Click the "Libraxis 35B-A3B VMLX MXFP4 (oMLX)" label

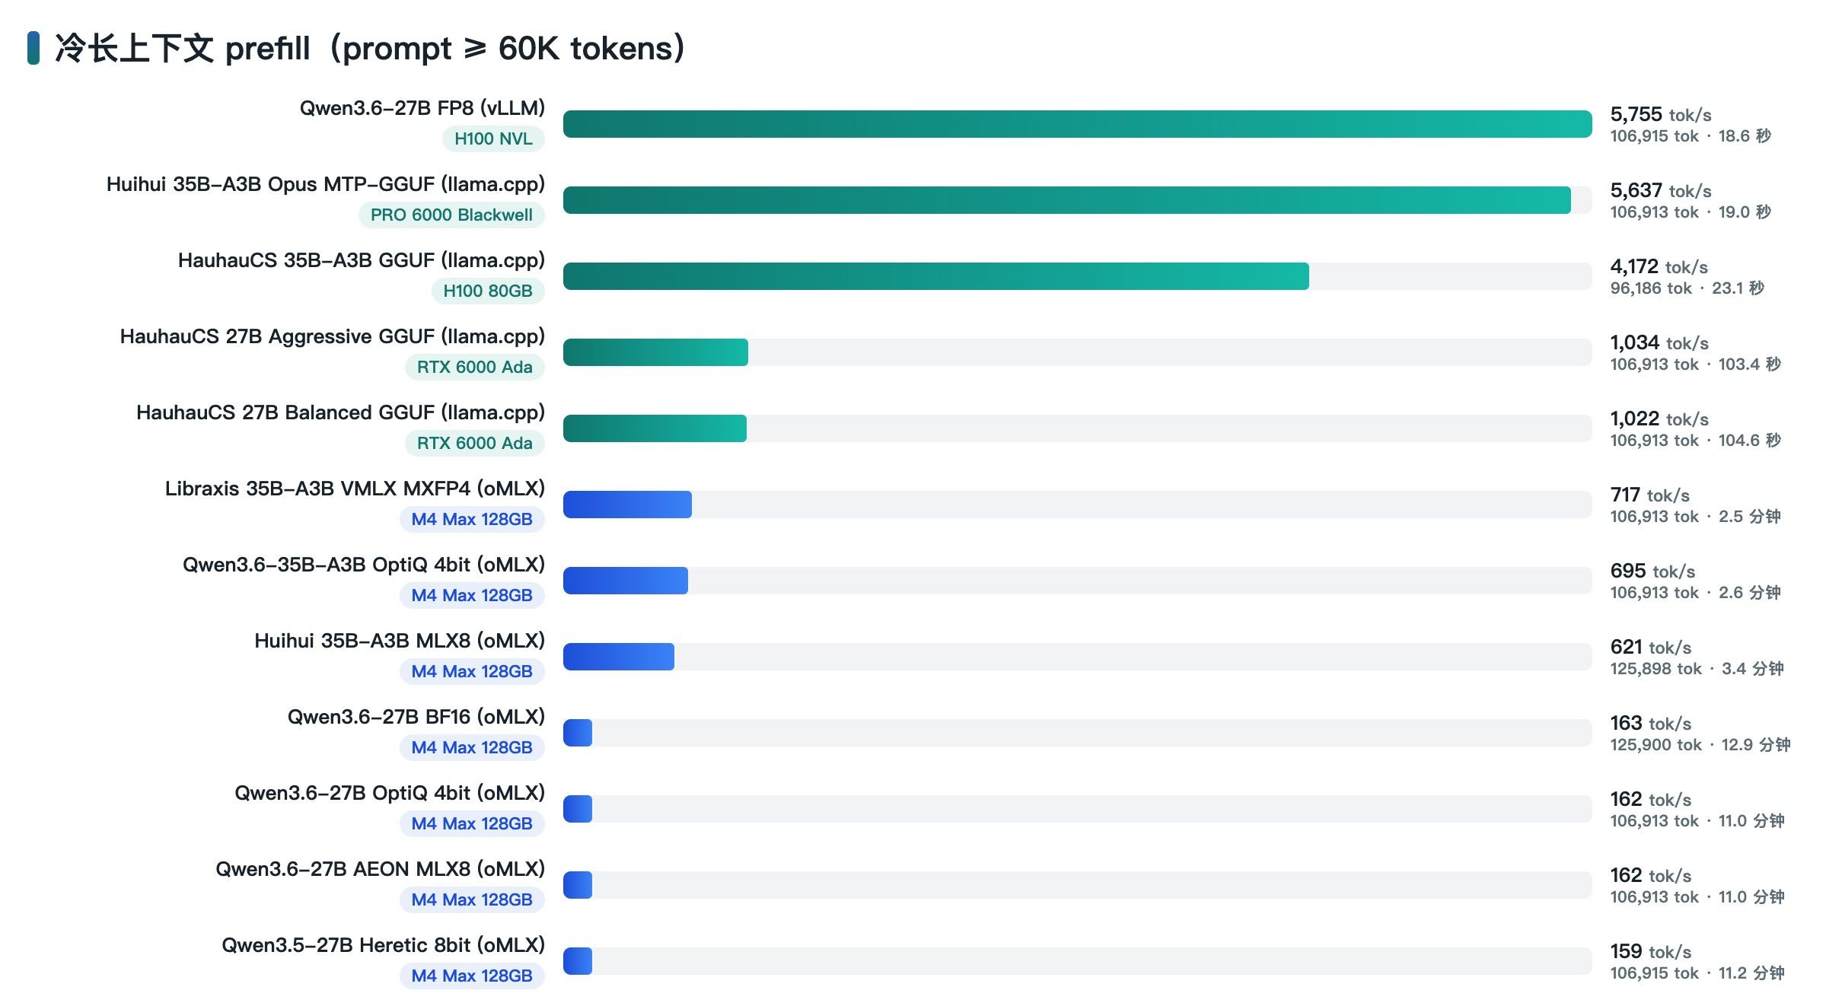[355, 489]
